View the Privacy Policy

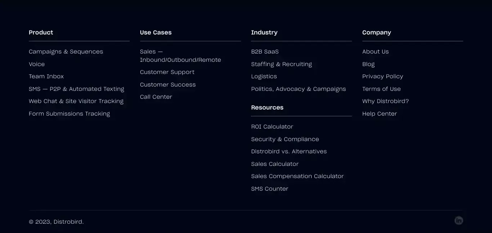(x=383, y=76)
